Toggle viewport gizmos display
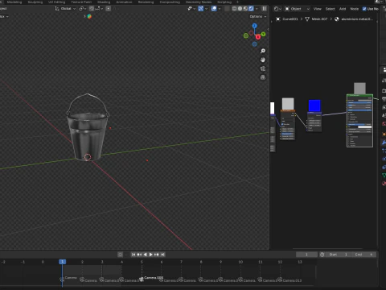Screen dimensions: 386x290 201,9
